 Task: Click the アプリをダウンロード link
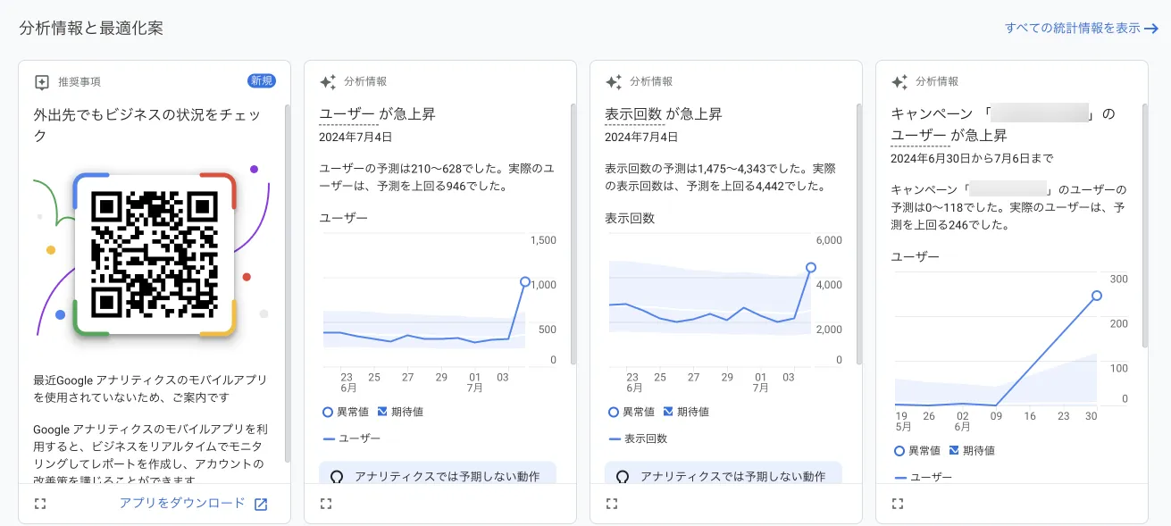(x=193, y=503)
